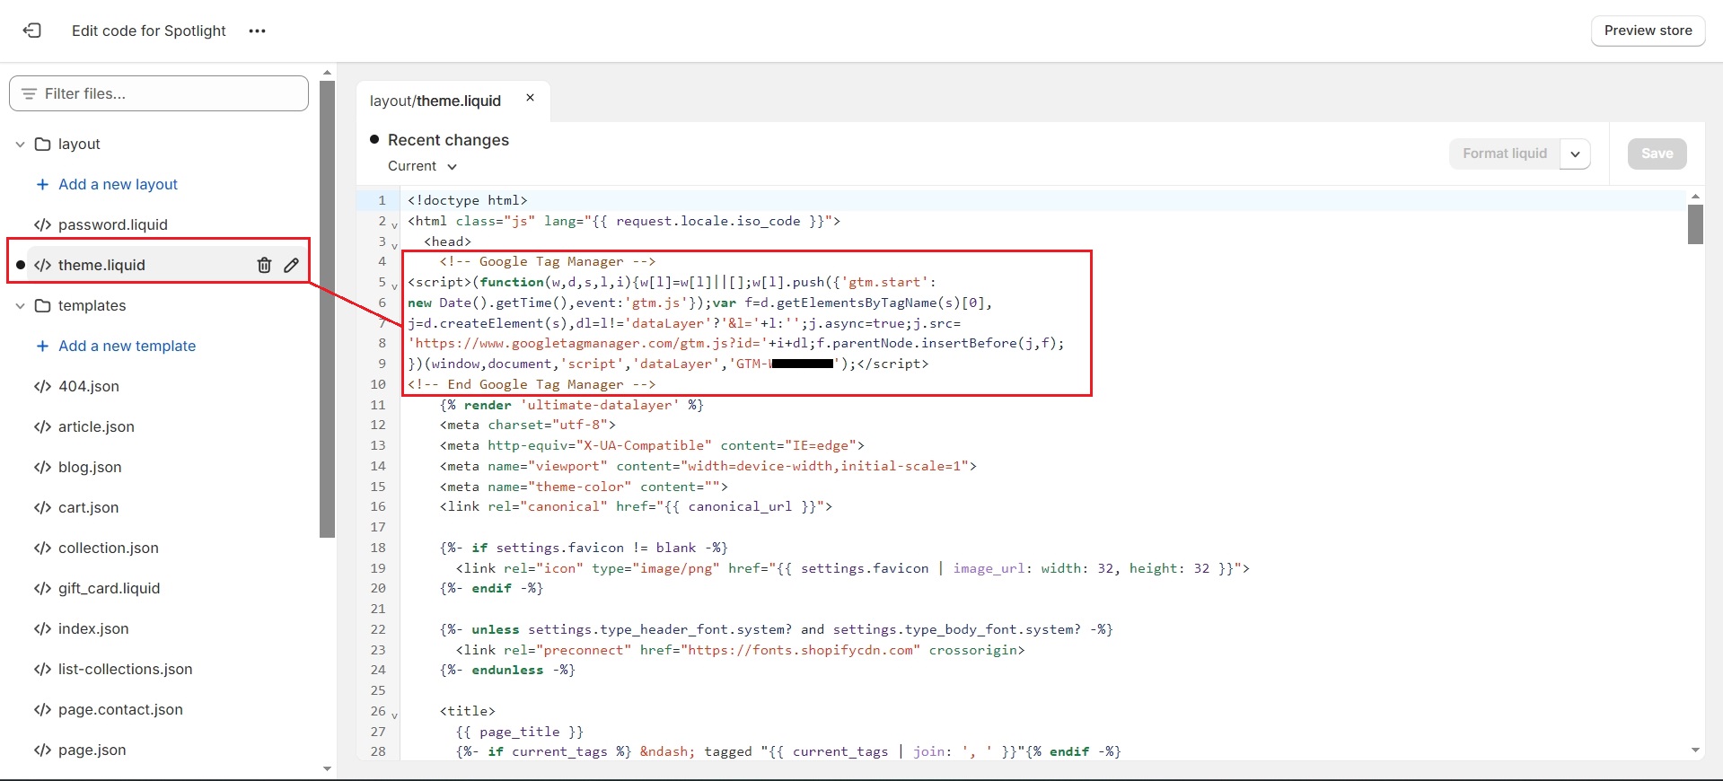Click the code icon beside gift_card.liquid
This screenshot has width=1723, height=781.
point(42,588)
